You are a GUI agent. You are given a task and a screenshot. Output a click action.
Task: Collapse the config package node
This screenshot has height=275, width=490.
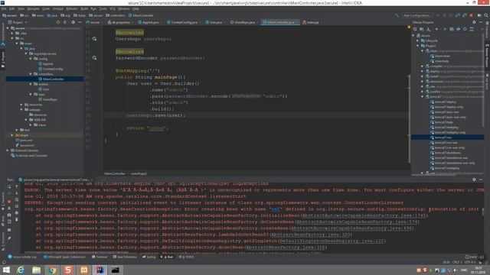[31, 59]
